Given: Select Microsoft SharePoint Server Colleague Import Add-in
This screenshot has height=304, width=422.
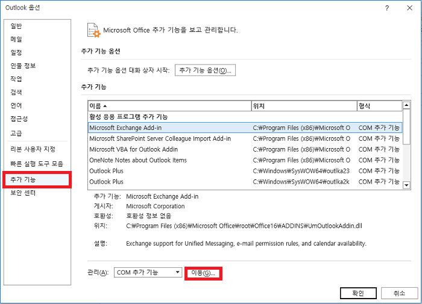Looking at the screenshot, I should 245,138.
